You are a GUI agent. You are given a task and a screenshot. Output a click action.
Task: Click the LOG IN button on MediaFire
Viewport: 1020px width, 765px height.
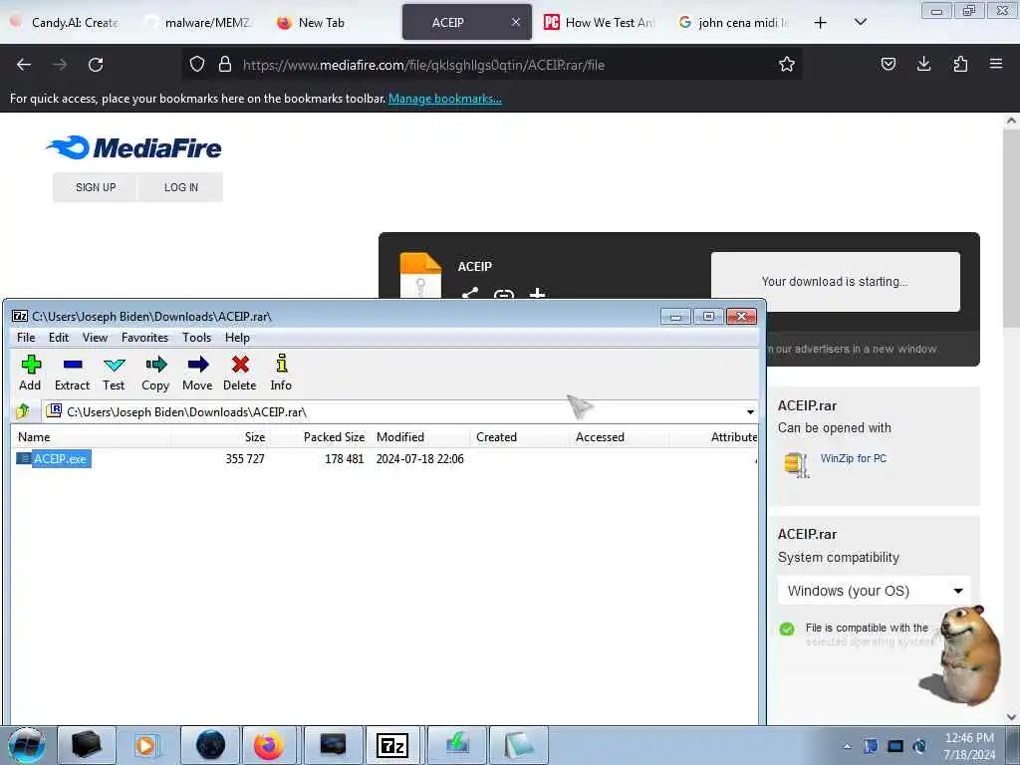(181, 187)
